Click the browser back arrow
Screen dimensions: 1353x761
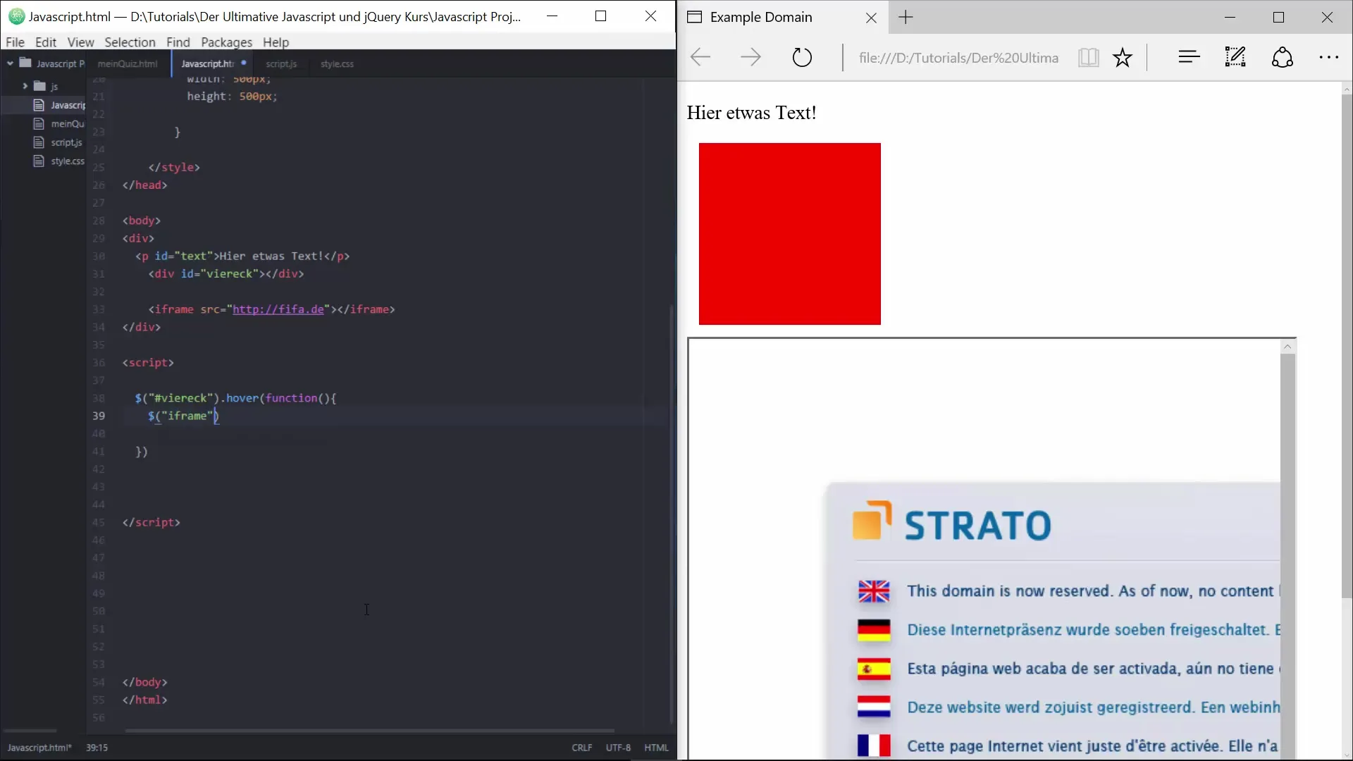pyautogui.click(x=700, y=57)
